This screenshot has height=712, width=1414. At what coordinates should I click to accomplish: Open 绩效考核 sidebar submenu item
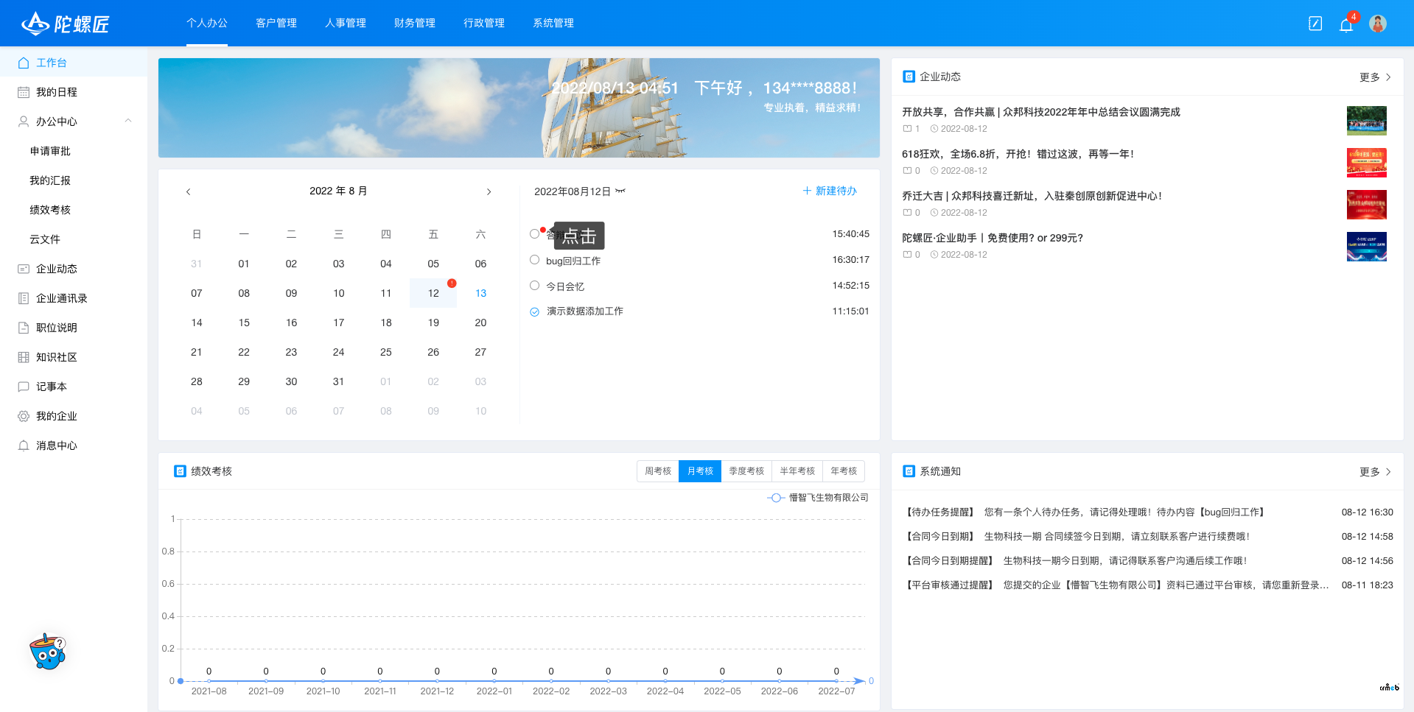tap(50, 210)
